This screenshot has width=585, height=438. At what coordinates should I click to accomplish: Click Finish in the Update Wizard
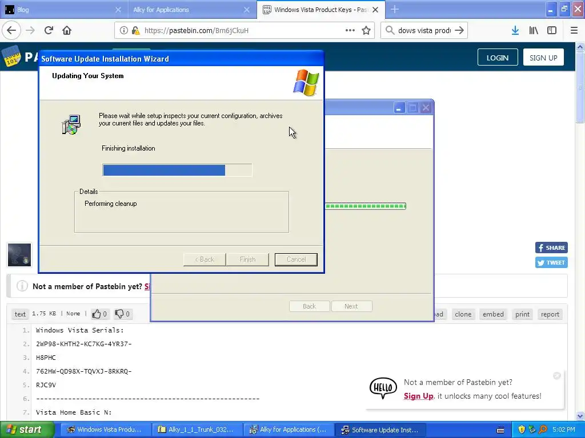tap(247, 259)
